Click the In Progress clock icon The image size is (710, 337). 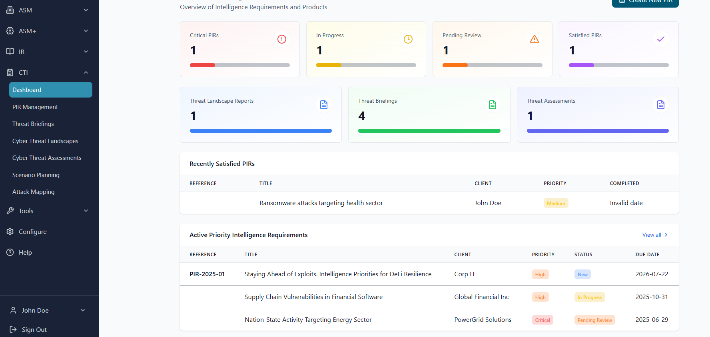click(x=408, y=39)
